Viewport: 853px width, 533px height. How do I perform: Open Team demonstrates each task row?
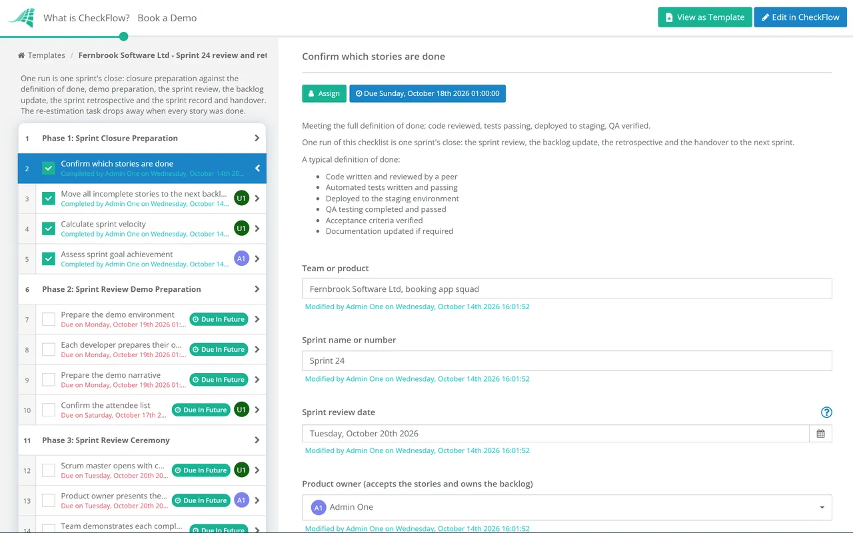(142, 525)
